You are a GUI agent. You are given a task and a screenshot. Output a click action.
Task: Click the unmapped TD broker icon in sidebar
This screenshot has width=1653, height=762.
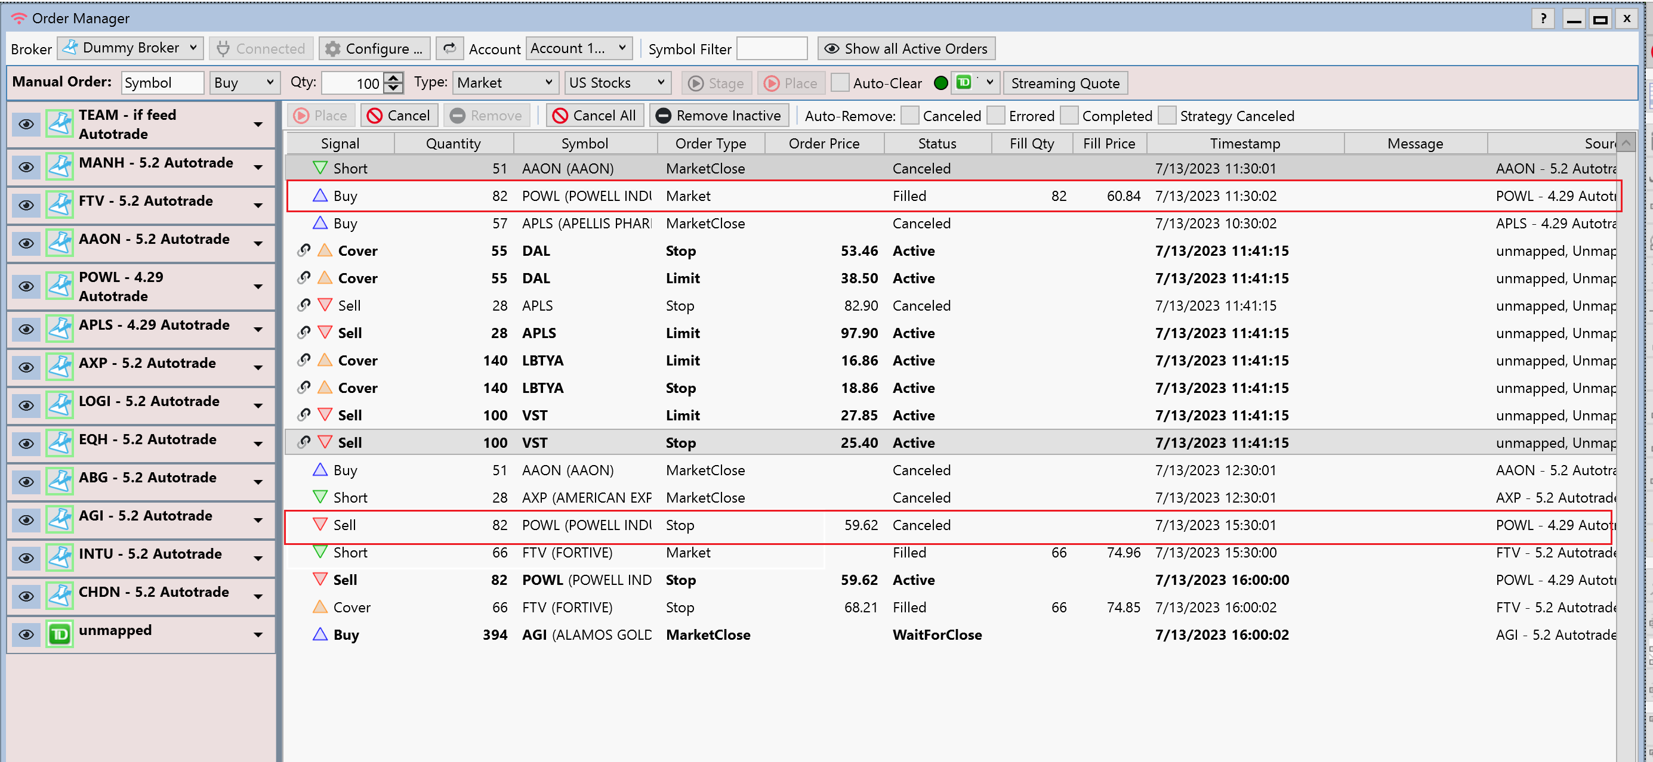(x=60, y=634)
